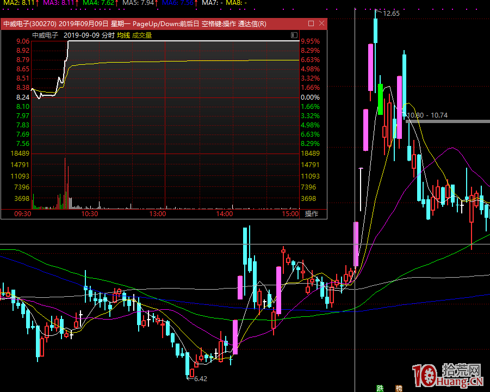Viewport: 490px width, 392px height.
Task: Click the 15:00 time axis label
Action: [x=290, y=214]
